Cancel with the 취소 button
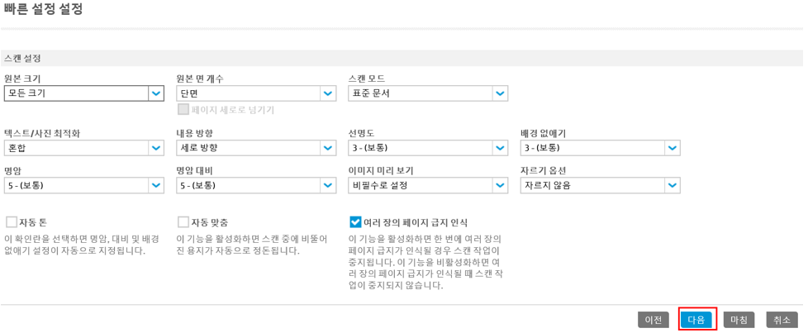The width and height of the screenshot is (808, 333). pos(782,320)
